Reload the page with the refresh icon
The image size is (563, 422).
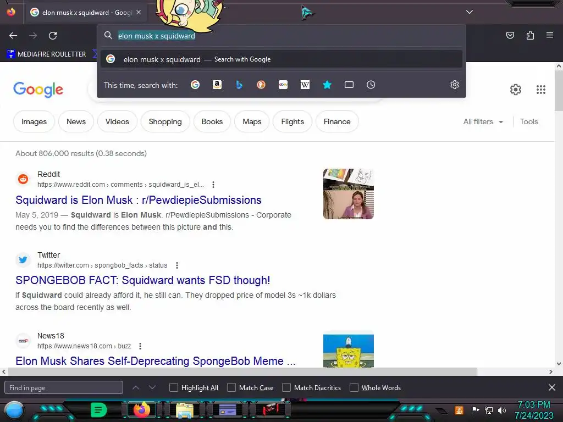[53, 36]
